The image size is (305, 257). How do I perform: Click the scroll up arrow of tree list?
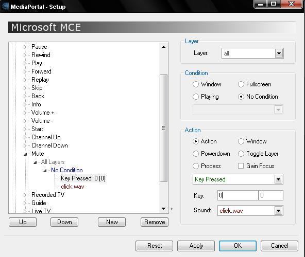click(164, 47)
